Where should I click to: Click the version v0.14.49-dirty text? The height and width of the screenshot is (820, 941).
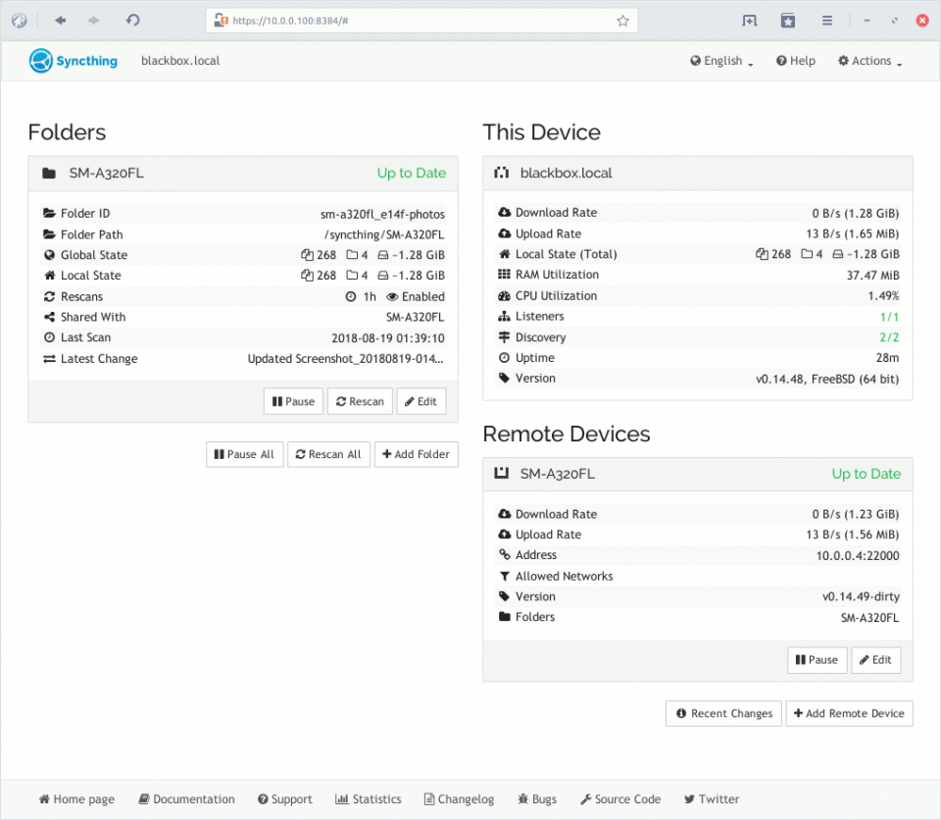point(861,596)
